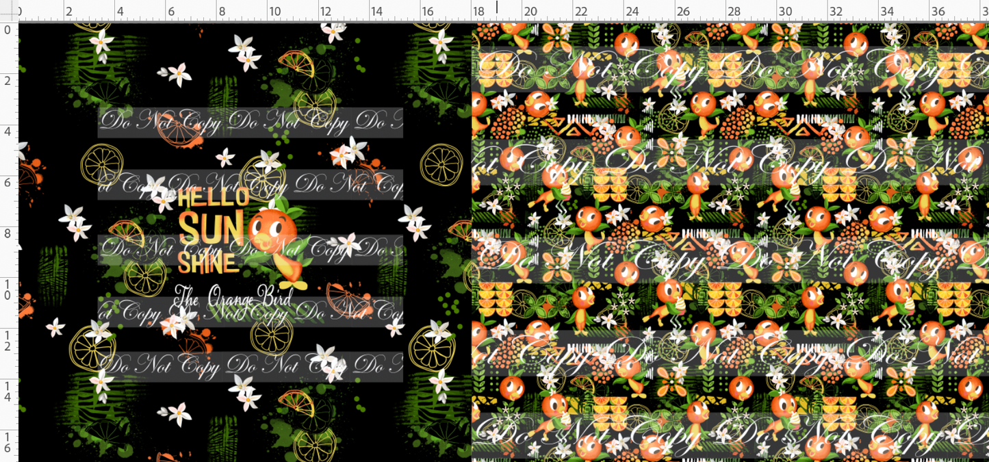Click the 36 mark on horizontal ruler
Screen dimensions: 989x462
pos(938,12)
